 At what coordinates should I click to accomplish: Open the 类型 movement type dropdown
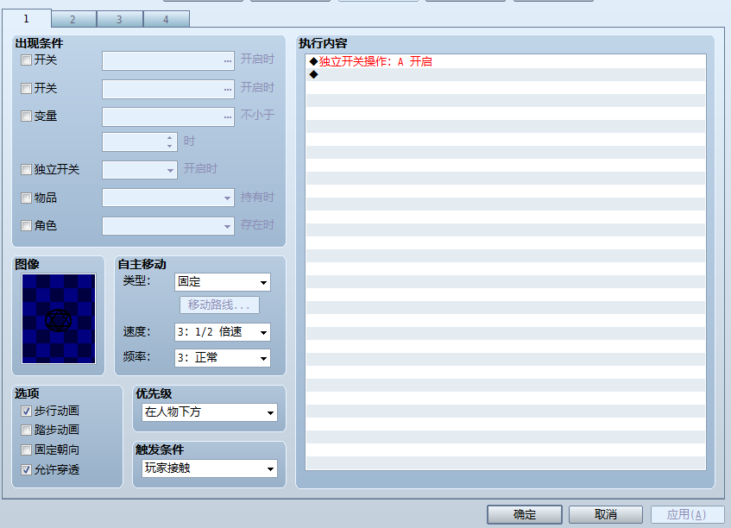223,282
